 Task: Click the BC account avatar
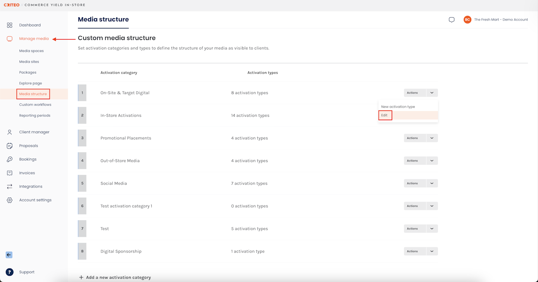click(467, 20)
